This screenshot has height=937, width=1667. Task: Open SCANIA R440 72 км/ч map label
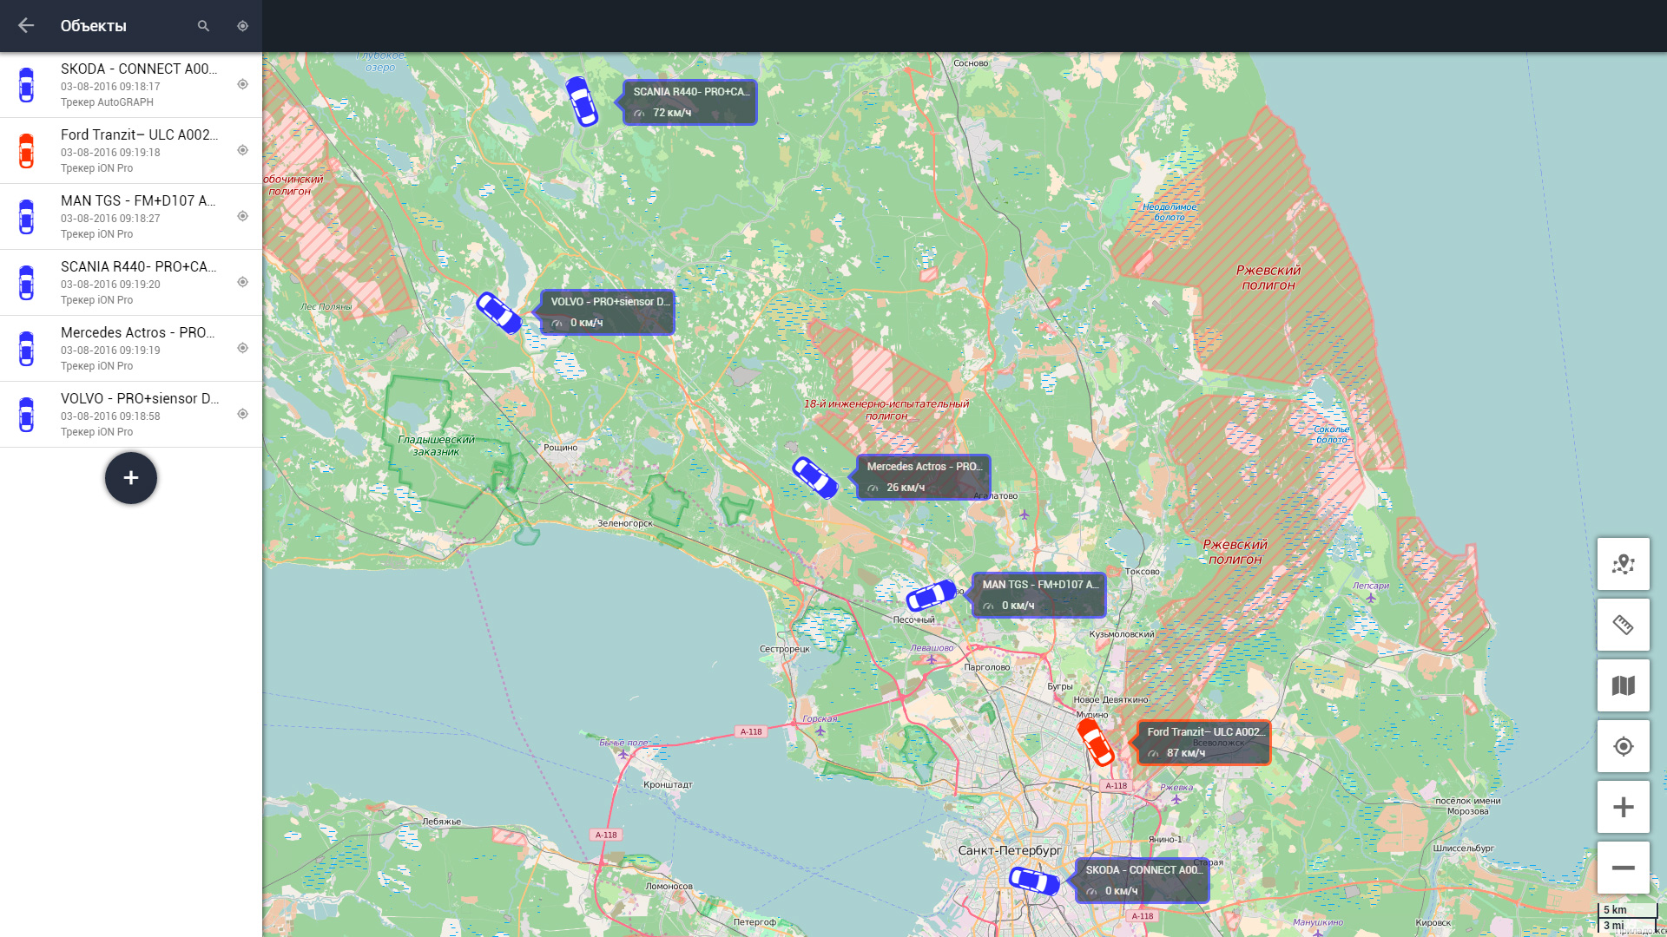point(690,102)
